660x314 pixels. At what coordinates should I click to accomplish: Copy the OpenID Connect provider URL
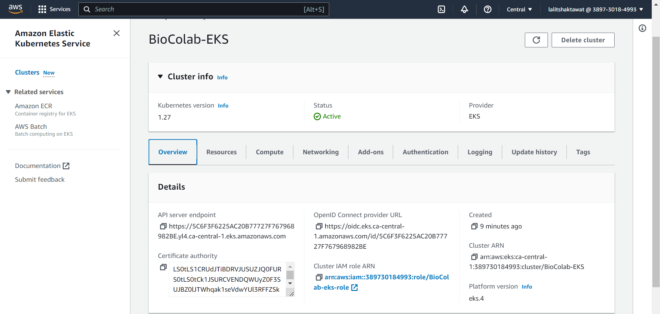[319, 226]
